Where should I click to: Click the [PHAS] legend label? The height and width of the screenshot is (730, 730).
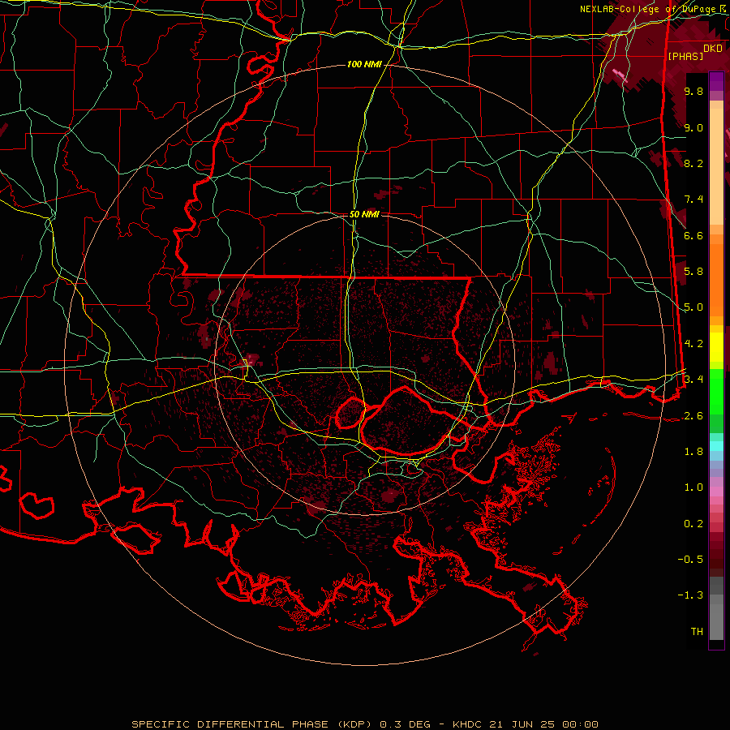click(x=685, y=56)
